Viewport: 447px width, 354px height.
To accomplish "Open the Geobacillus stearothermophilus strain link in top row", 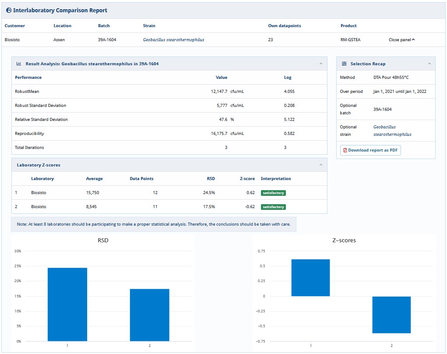I will coord(173,40).
